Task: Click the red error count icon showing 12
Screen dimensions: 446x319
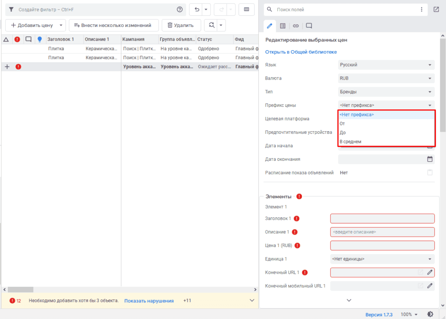Action: (x=12, y=301)
